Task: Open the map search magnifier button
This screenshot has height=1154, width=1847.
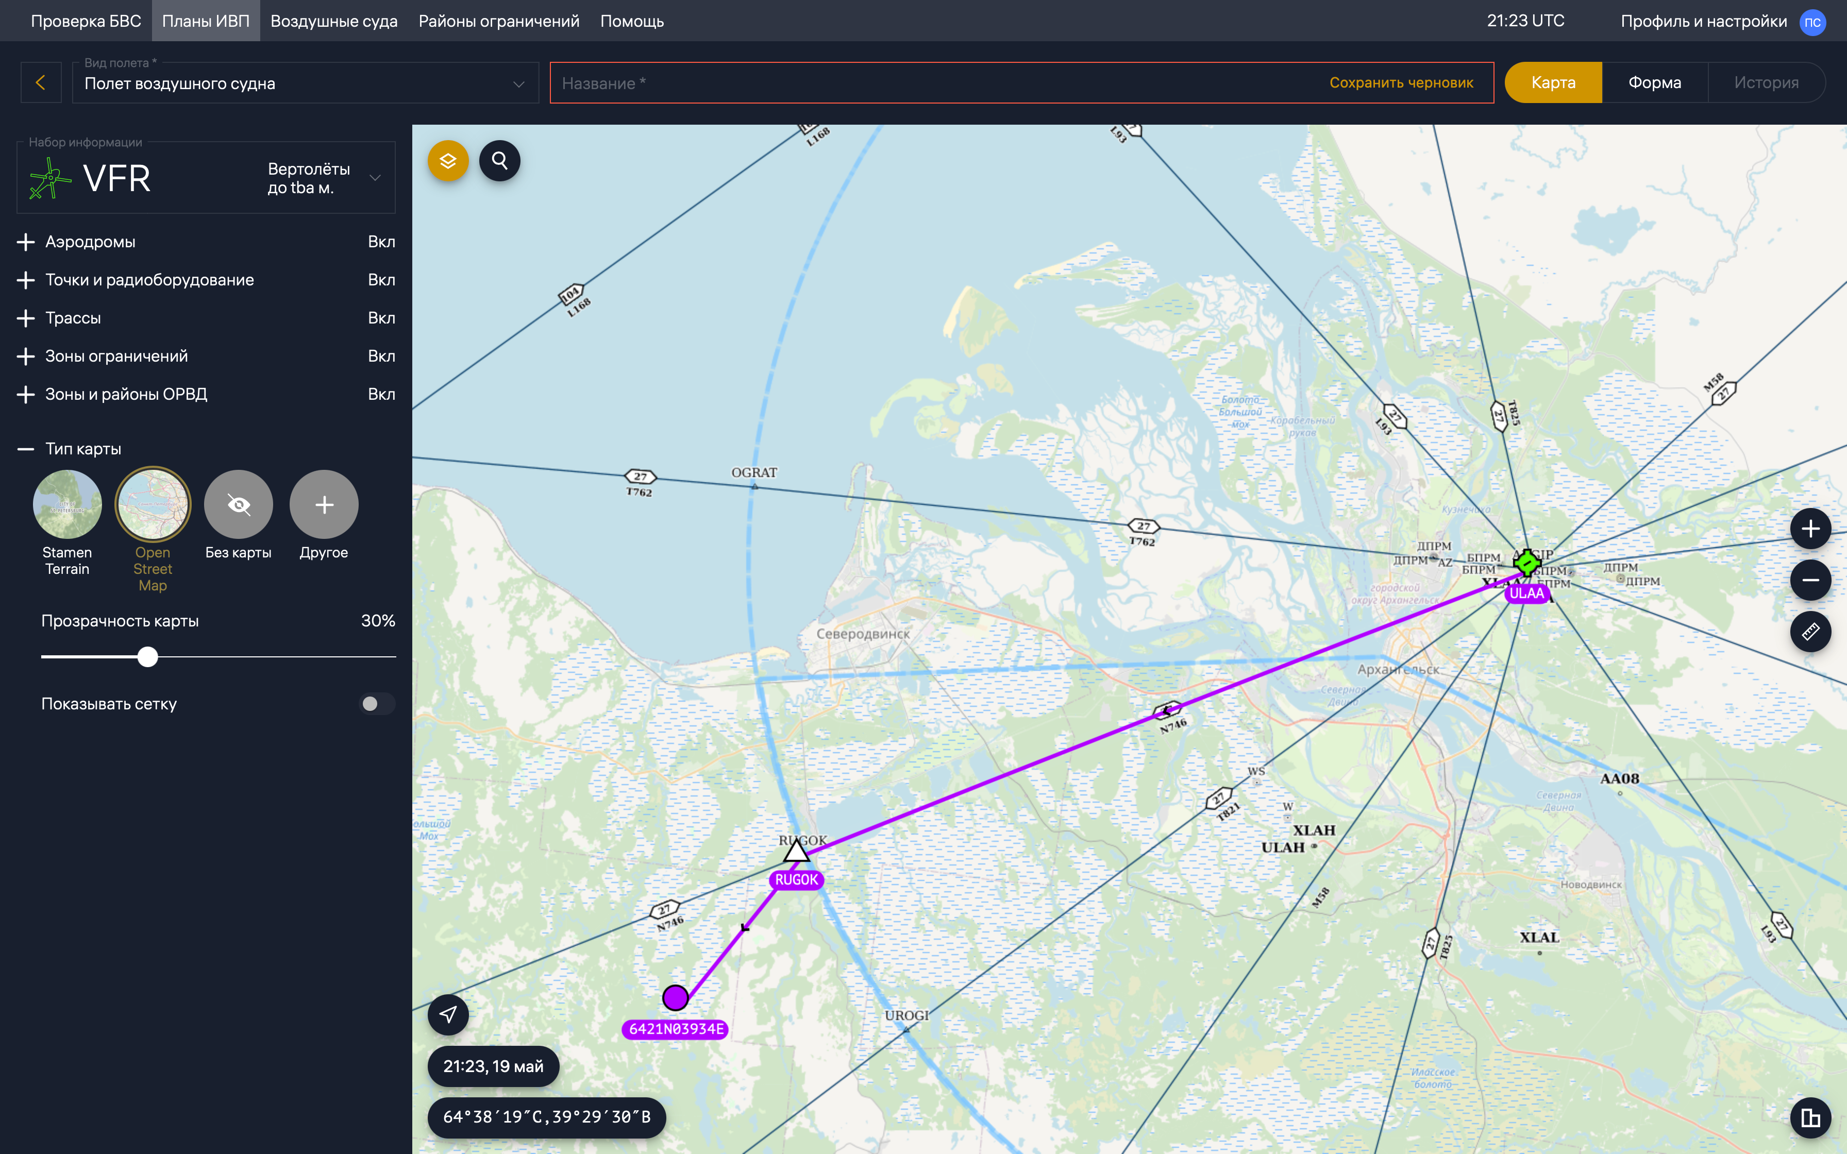Action: [x=500, y=160]
